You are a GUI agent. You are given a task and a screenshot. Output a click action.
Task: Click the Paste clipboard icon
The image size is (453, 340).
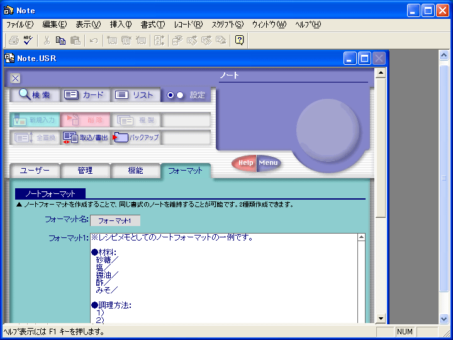(75, 40)
